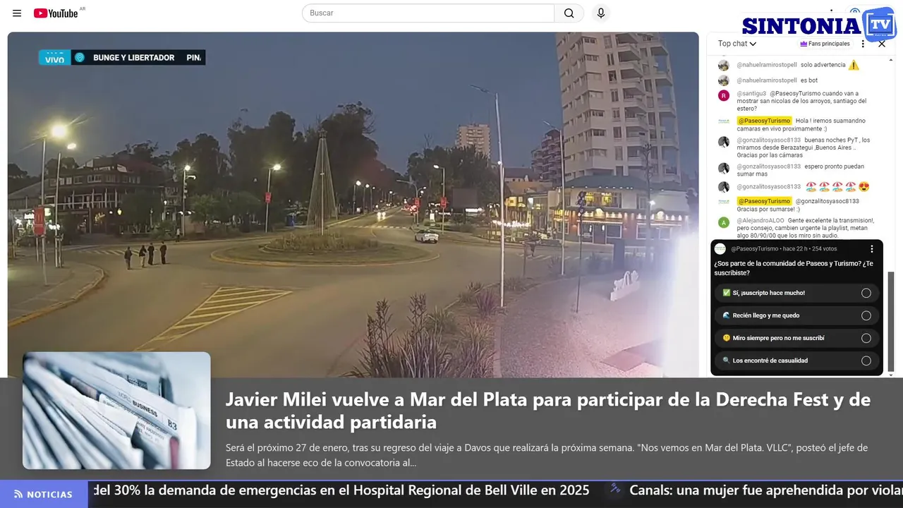Viewport: 903px width, 508px height.
Task: Click avatar beside 'espero pronto puedan sumar mas'
Action: pos(724,168)
